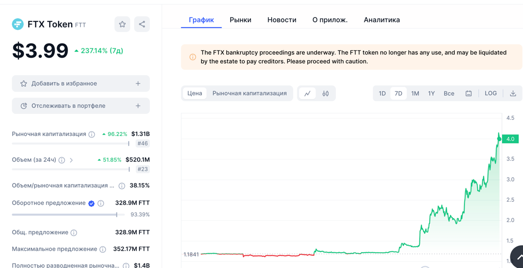Click info icon beside Общ. предложение

click(x=74, y=232)
